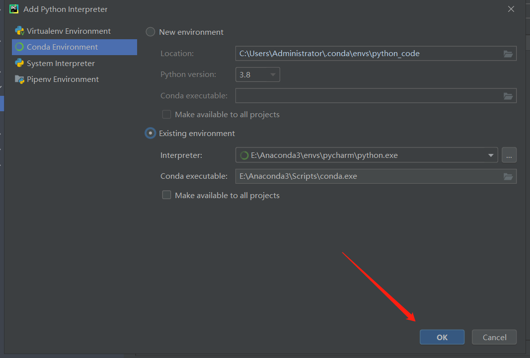
Task: Enable Make available to all projects under New environment
Action: [166, 114]
